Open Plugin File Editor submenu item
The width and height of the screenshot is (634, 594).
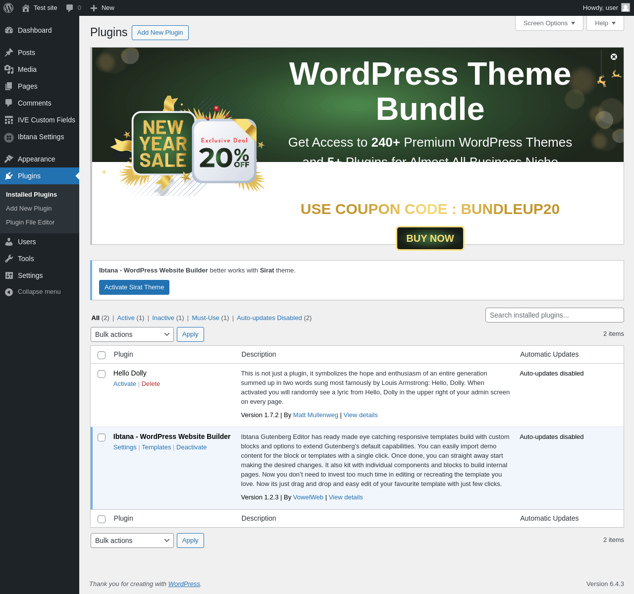(x=30, y=222)
